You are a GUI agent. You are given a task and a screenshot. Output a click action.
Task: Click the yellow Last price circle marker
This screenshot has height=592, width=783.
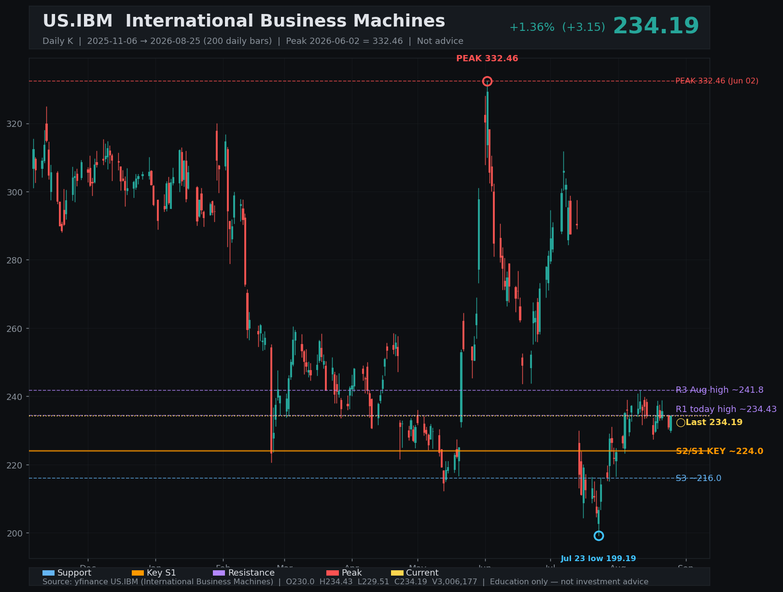[x=681, y=423]
